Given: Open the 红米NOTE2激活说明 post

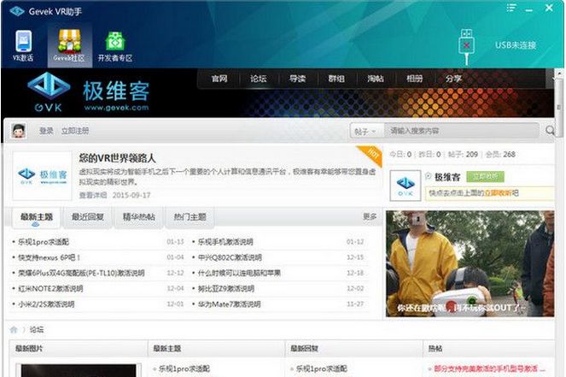Looking at the screenshot, I should coord(50,288).
